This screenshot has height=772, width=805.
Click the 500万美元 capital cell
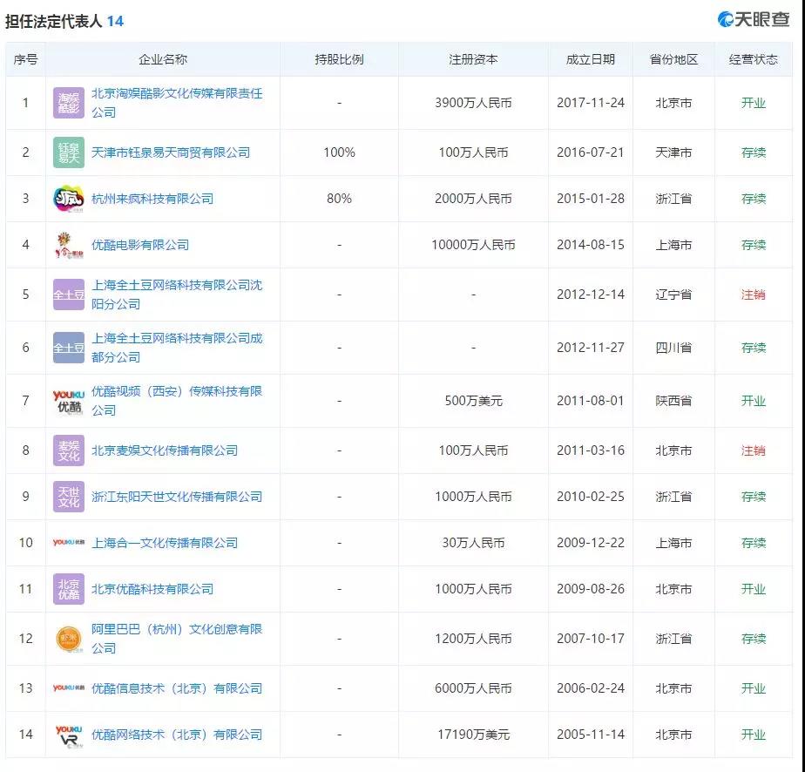coord(473,401)
